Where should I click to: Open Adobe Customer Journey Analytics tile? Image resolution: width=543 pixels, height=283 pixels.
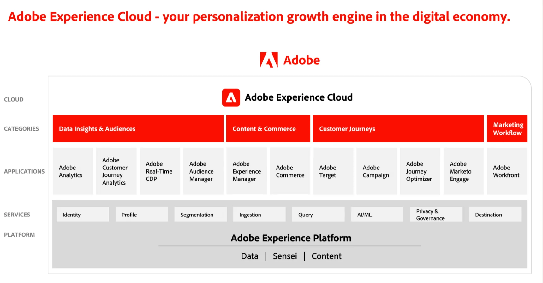[x=116, y=171]
